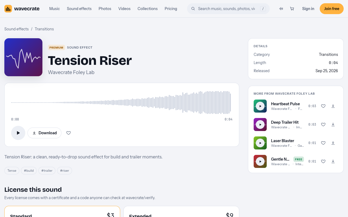Go to Sound effects in navigation bar

[x=79, y=9]
